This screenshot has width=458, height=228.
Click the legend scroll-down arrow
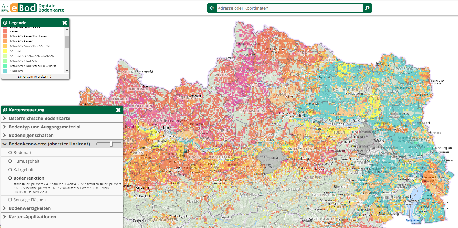(67, 71)
